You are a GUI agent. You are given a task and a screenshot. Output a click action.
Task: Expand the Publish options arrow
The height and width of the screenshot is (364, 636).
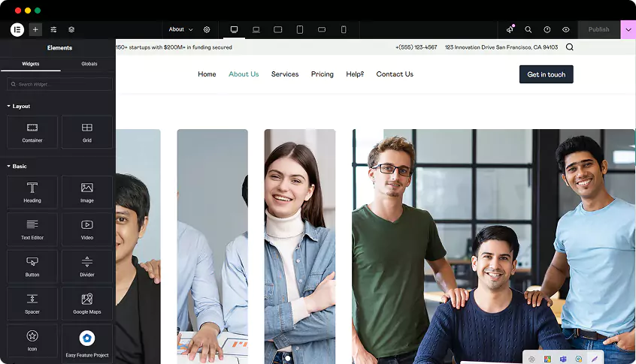(x=628, y=29)
